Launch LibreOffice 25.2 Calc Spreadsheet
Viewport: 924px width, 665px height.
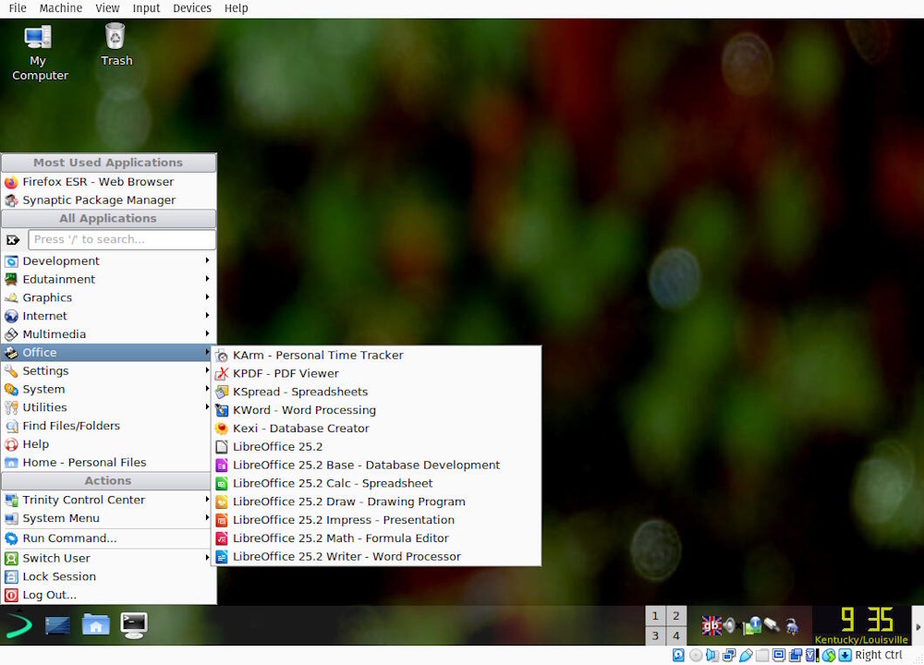(x=377, y=483)
